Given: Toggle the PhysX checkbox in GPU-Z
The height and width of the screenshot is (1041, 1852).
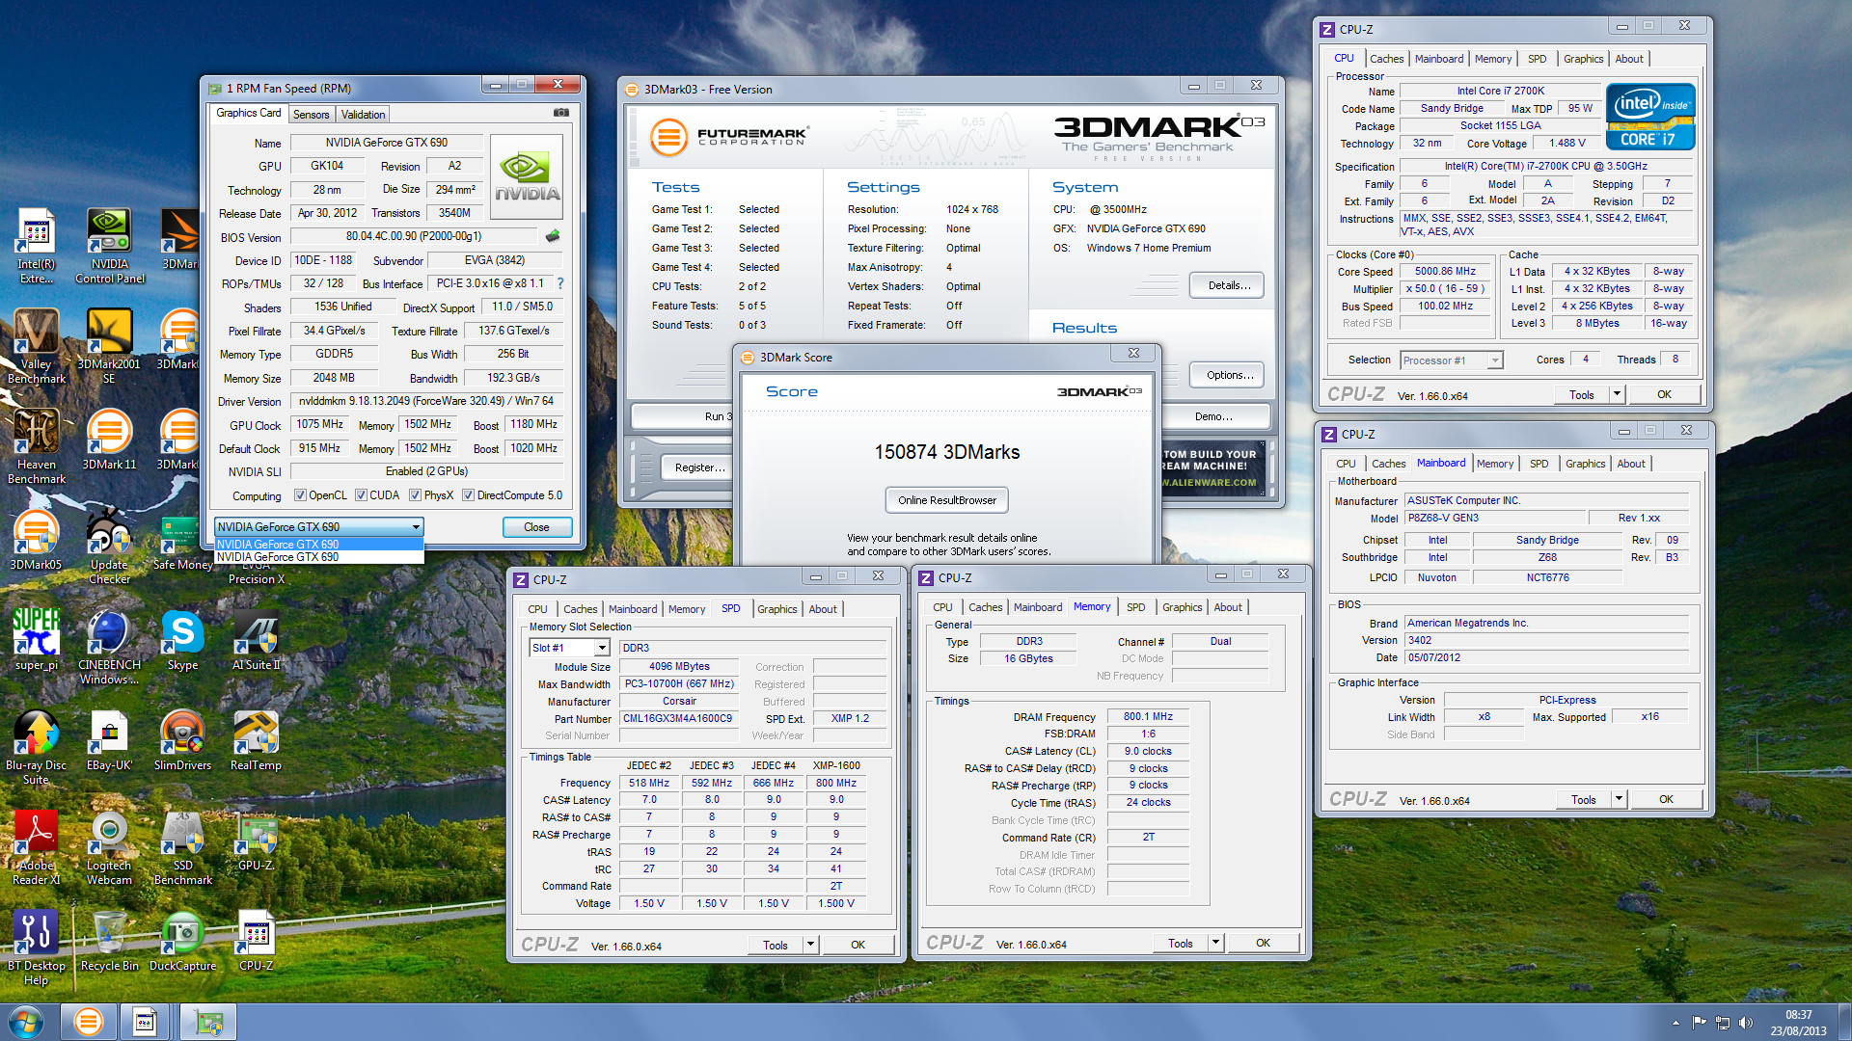Looking at the screenshot, I should pos(415,495).
